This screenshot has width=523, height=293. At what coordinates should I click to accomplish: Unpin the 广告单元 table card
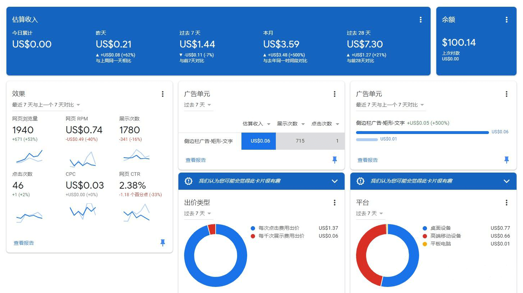[335, 160]
